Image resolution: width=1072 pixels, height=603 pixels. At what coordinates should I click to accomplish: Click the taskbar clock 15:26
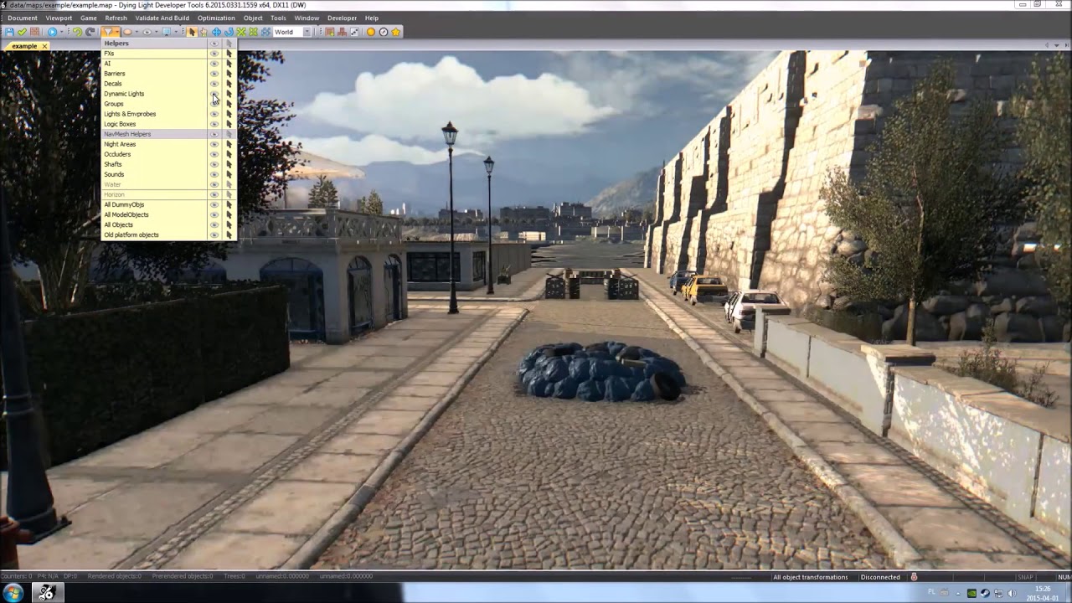(1043, 589)
